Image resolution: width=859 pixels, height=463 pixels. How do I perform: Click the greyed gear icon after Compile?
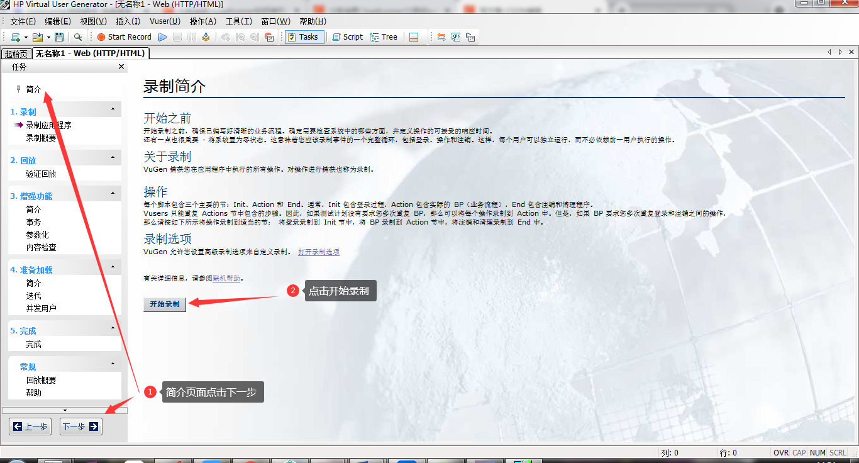click(225, 37)
